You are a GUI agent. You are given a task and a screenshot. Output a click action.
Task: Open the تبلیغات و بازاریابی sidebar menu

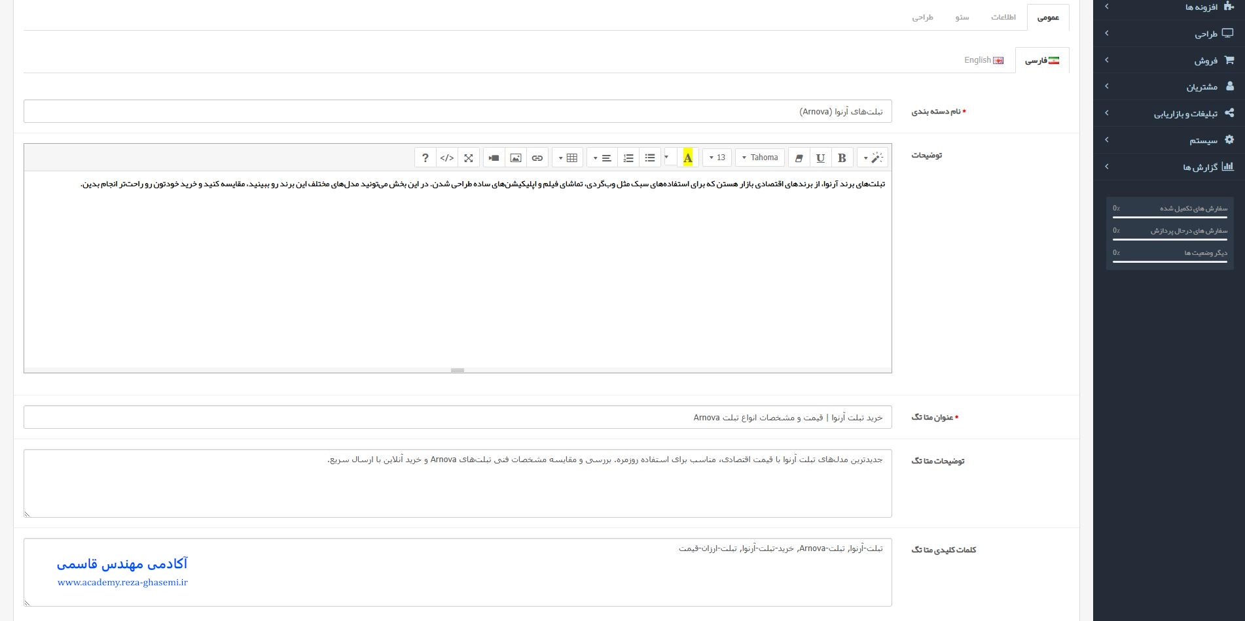1169,113
